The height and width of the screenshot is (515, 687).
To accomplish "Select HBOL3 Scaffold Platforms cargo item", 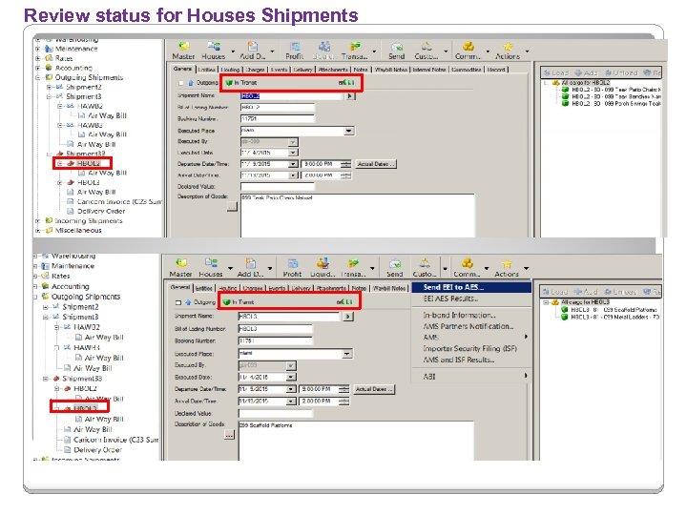I will [614, 310].
